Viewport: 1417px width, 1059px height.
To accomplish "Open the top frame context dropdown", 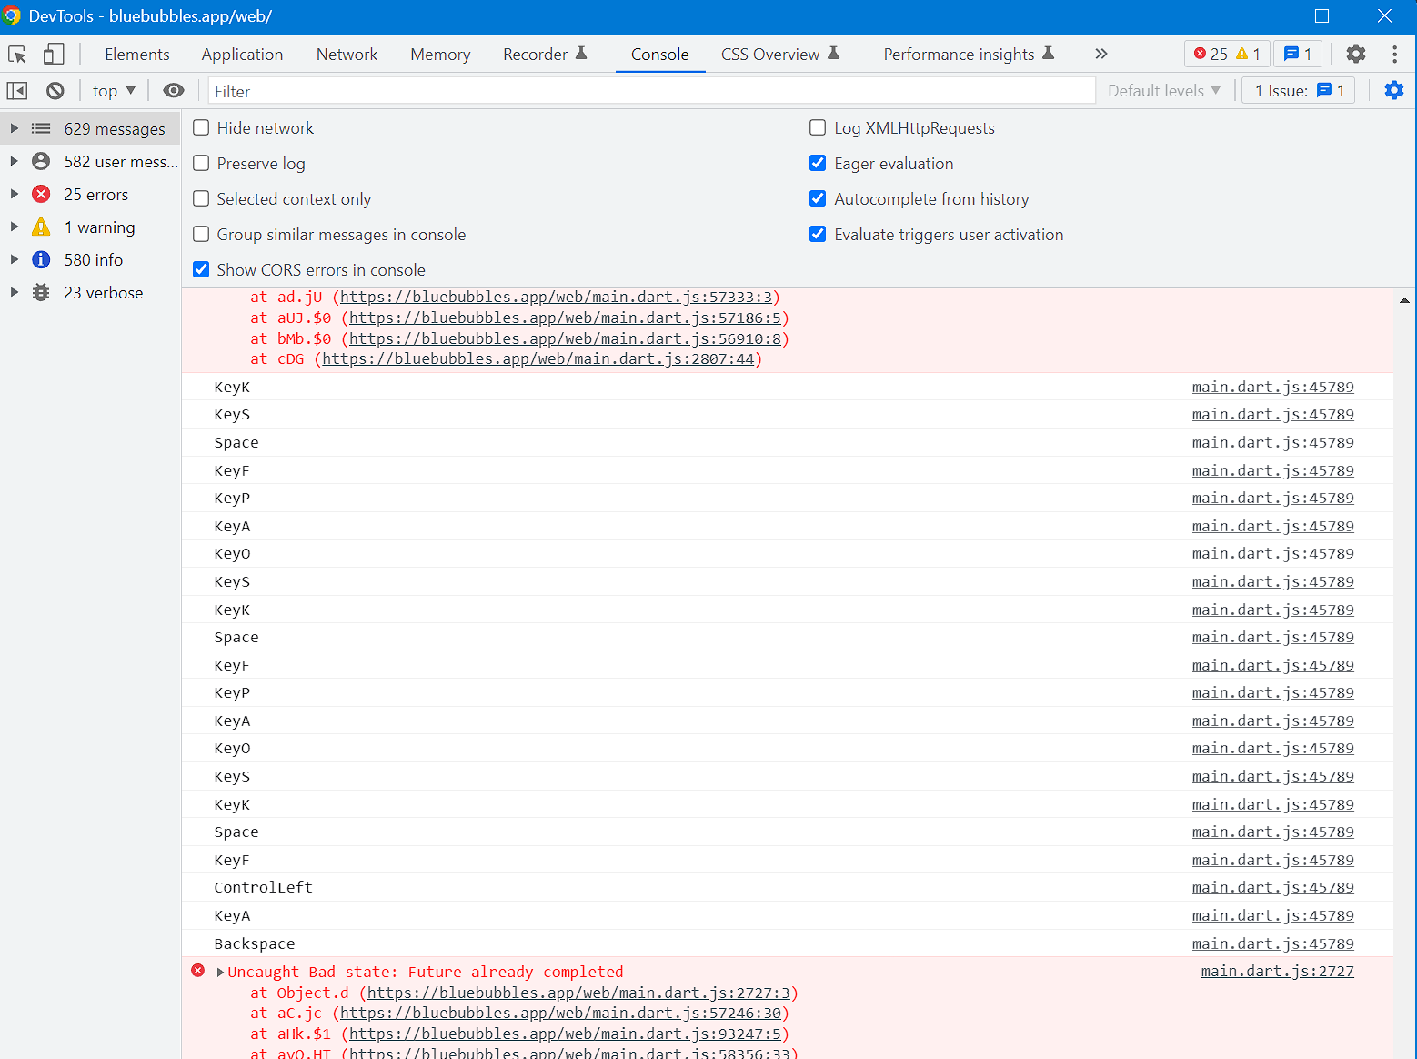I will click(113, 90).
